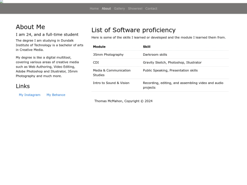Click 'Gravity Sketch, Photoshop, Illustrator' cell
The height and width of the screenshot is (185, 247).
click(185, 63)
